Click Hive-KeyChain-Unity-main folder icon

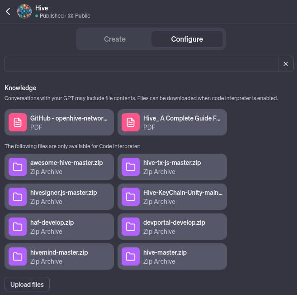[131, 197]
